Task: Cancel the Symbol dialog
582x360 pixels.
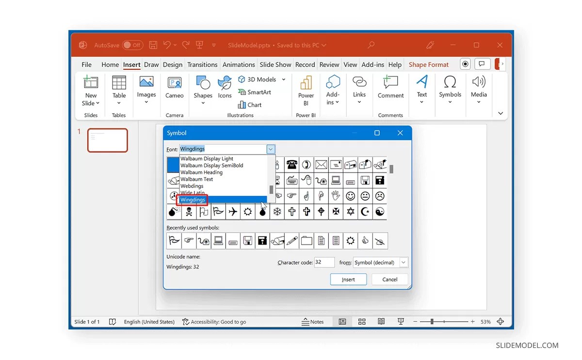Action: tap(389, 279)
